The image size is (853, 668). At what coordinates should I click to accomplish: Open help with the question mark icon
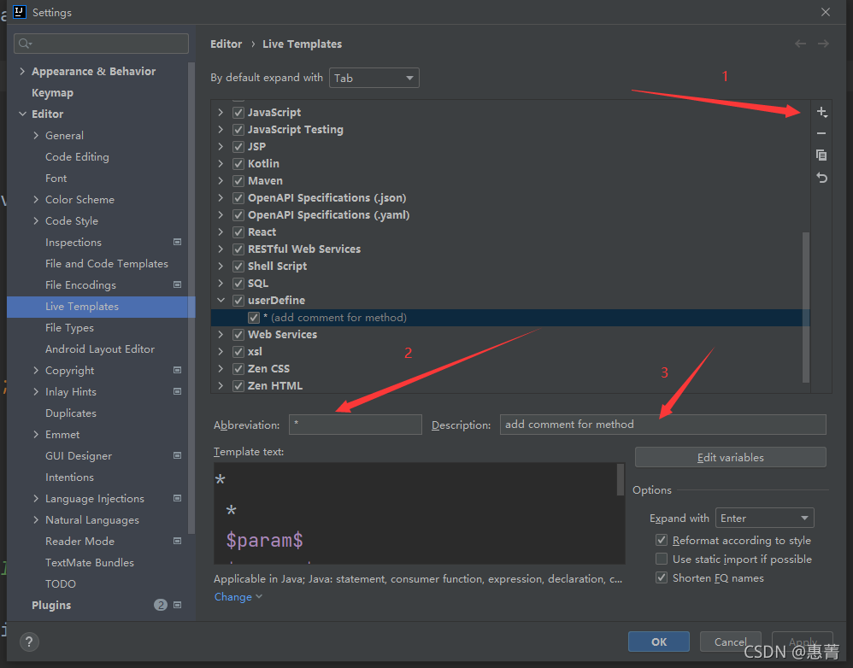tap(29, 642)
